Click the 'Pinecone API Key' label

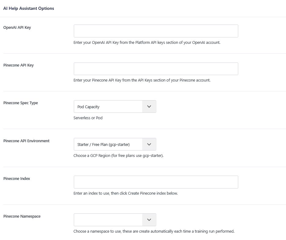[18, 65]
